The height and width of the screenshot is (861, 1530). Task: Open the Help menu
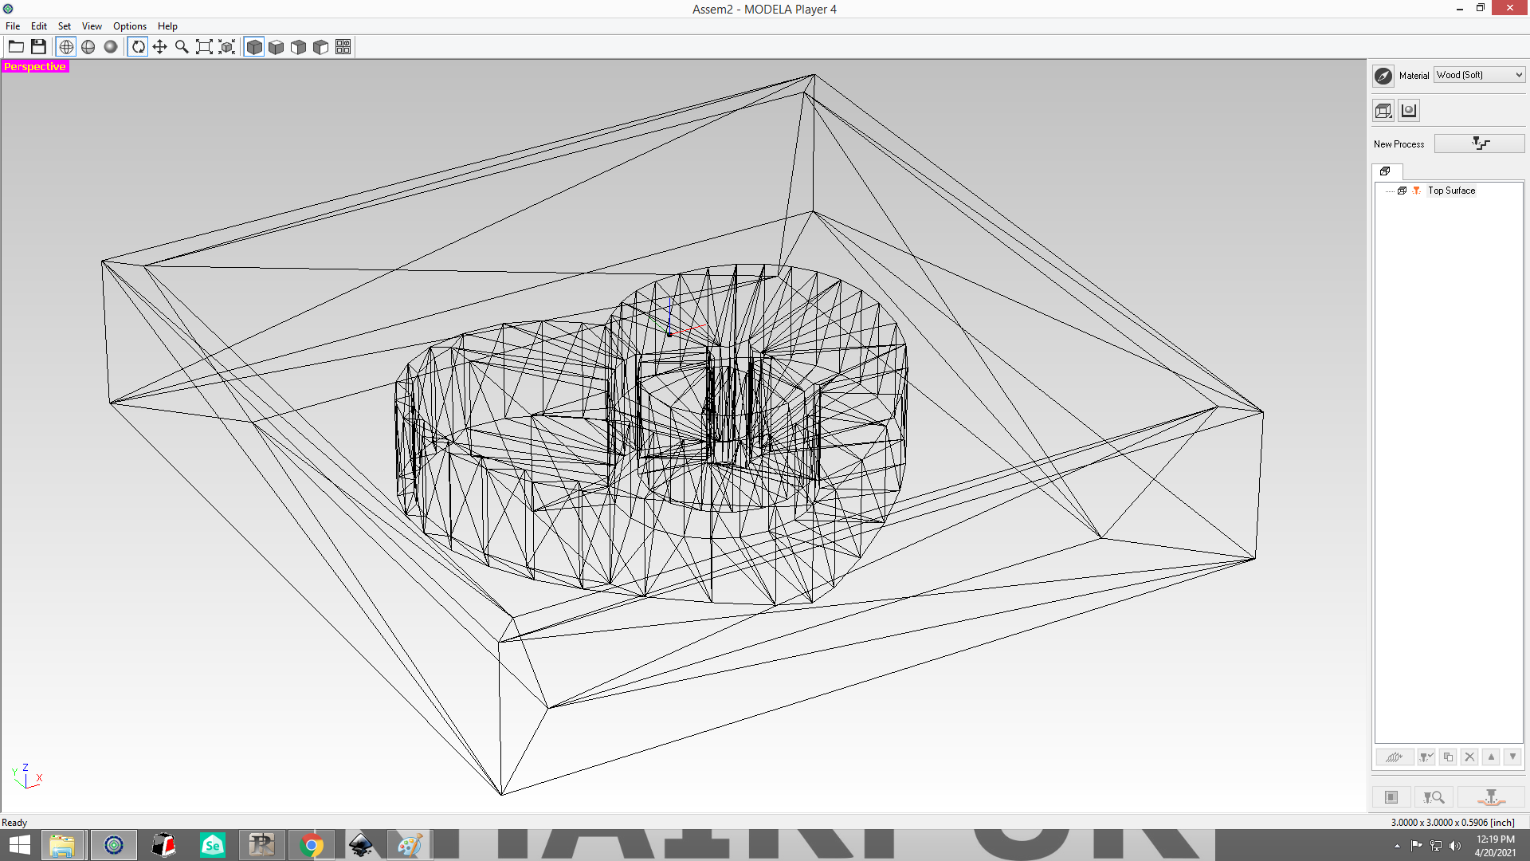pyautogui.click(x=167, y=26)
